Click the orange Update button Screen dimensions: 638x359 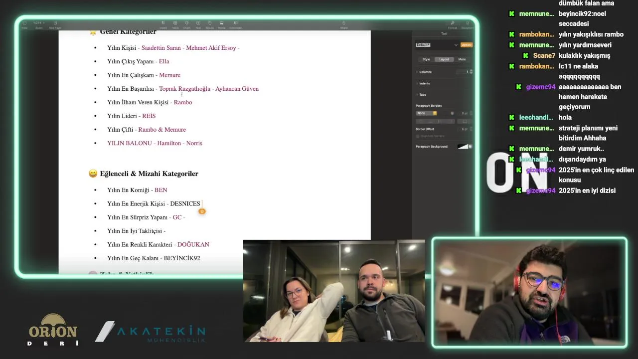[x=467, y=45]
